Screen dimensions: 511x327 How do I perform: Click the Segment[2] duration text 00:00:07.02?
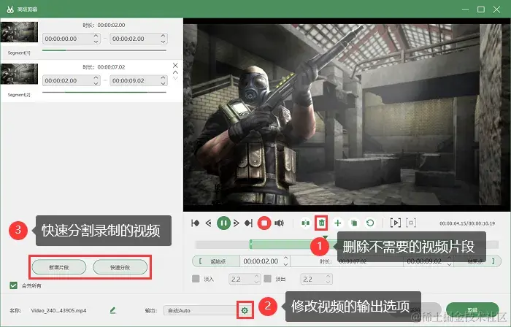[111, 67]
